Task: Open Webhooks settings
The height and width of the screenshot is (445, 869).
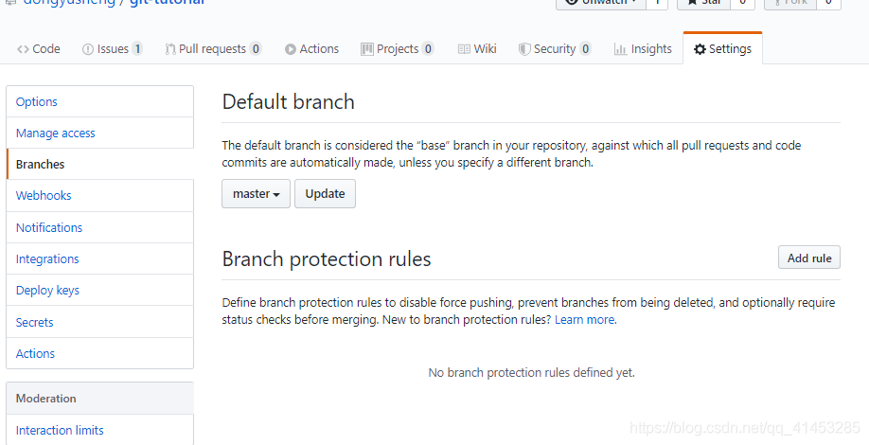Action: click(x=99, y=196)
